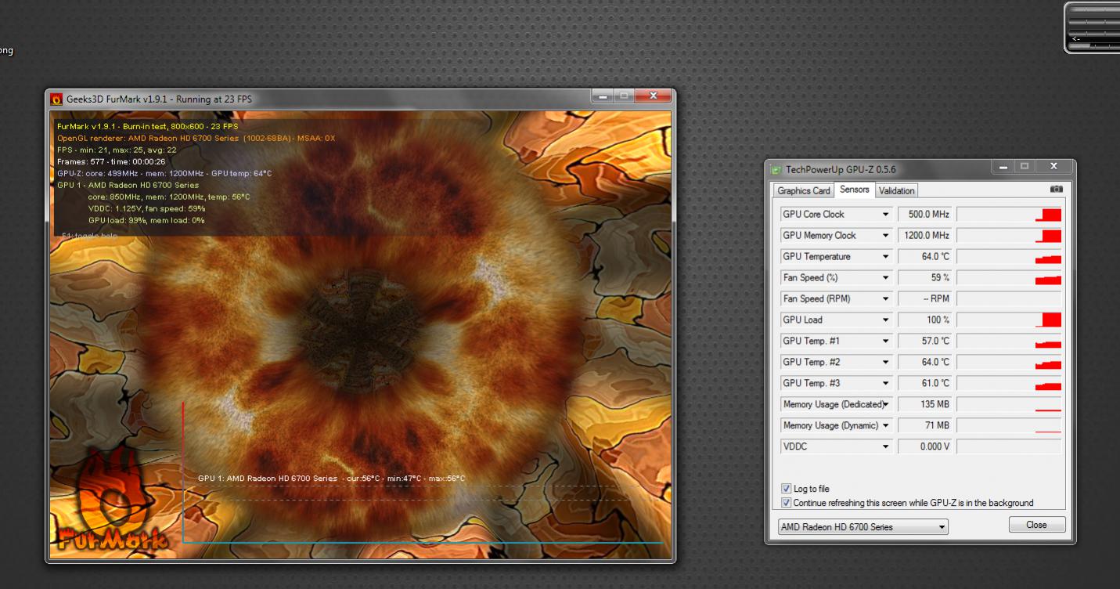Screen dimensions: 1120x589
Task: Open the GPU Memory Clock sensor dropdown
Action: (886, 236)
